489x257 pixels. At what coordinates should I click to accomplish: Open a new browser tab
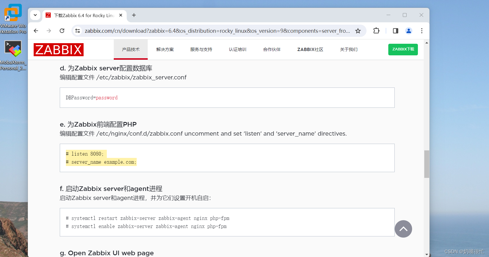point(134,15)
